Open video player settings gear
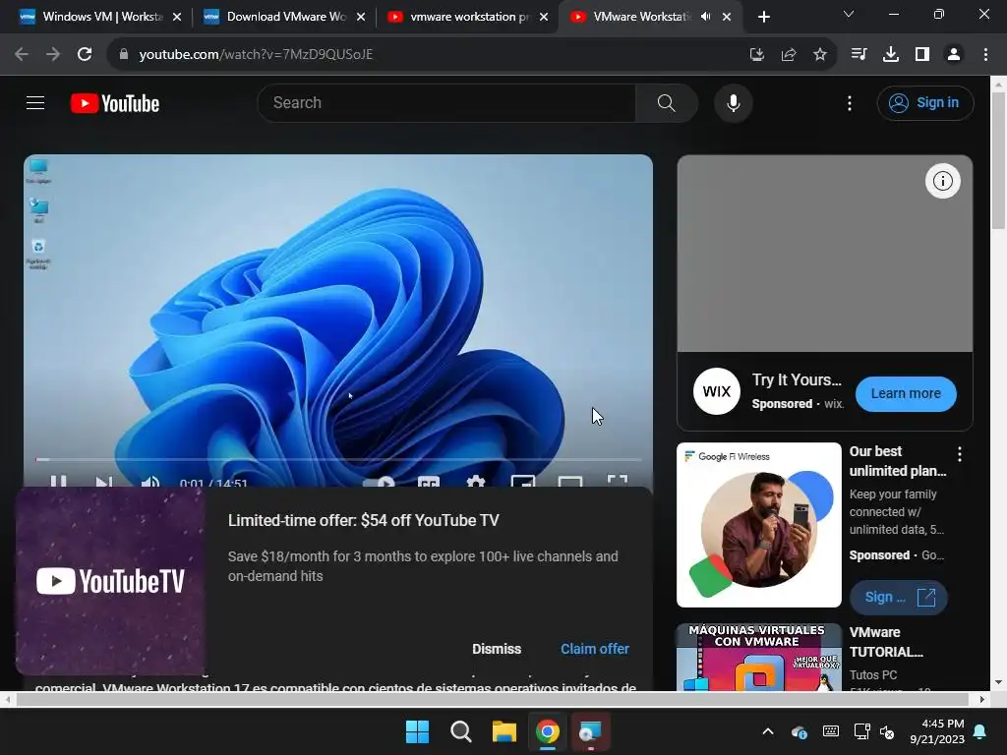This screenshot has height=755, width=1007. 475,482
